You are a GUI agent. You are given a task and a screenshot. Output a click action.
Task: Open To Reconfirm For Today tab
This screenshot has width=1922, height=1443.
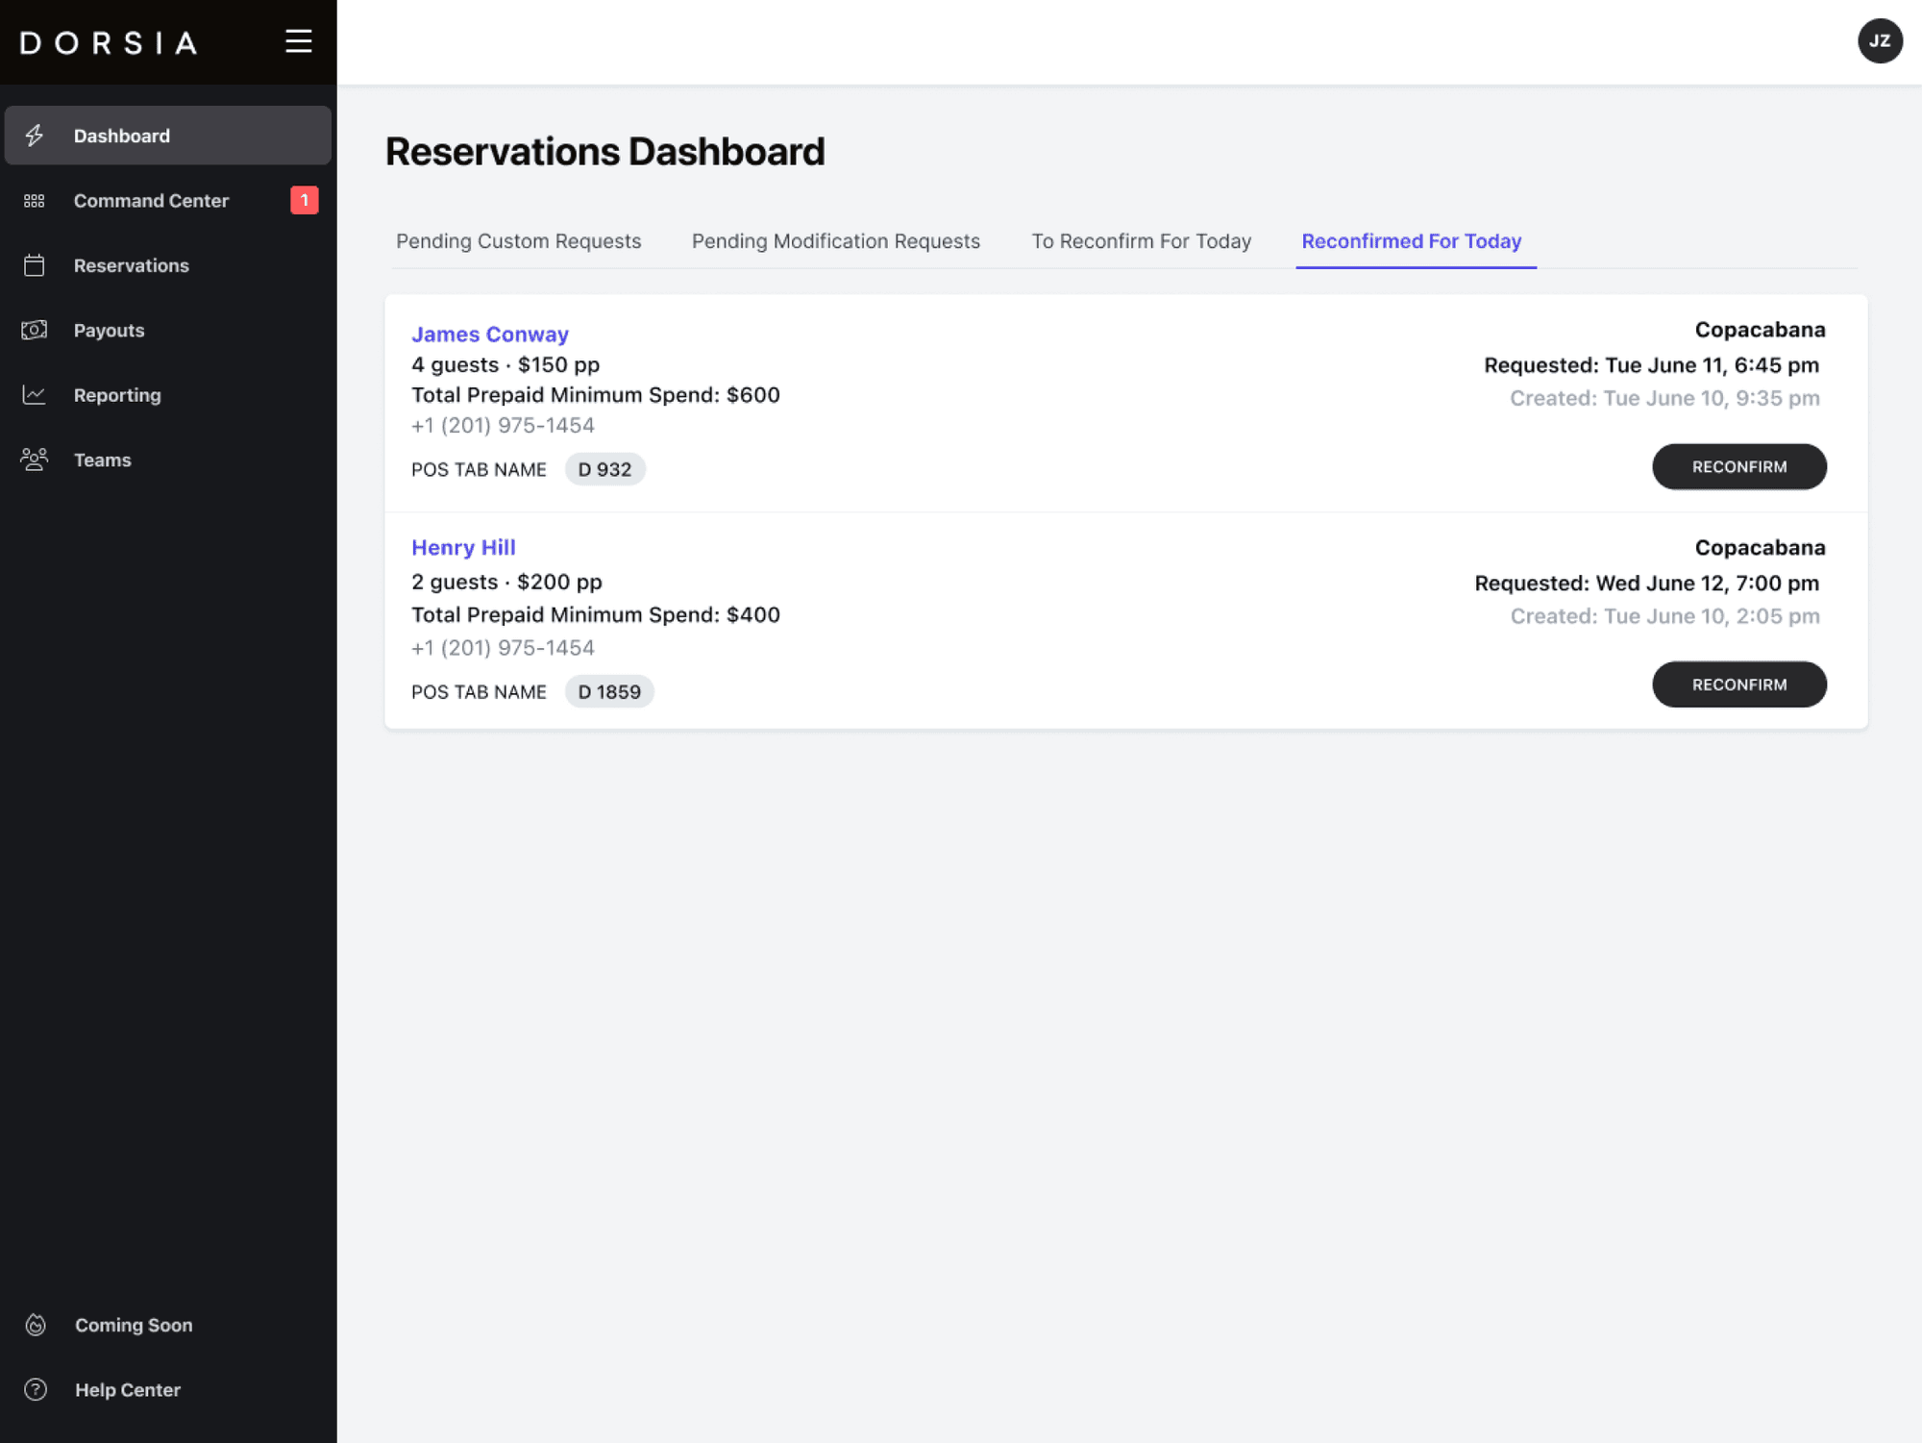(x=1141, y=241)
